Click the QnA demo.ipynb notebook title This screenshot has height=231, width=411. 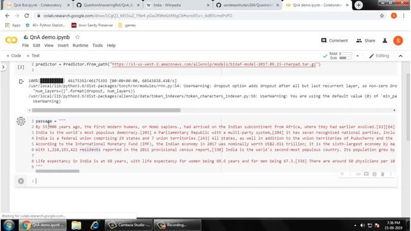tap(50, 37)
